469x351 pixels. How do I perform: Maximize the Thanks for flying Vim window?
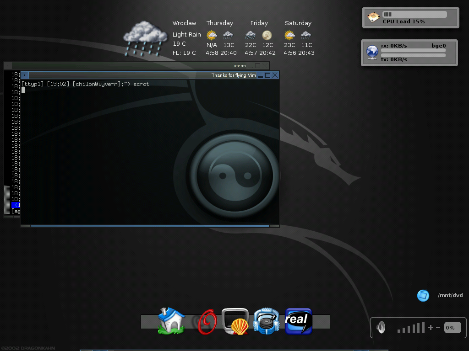[267, 75]
